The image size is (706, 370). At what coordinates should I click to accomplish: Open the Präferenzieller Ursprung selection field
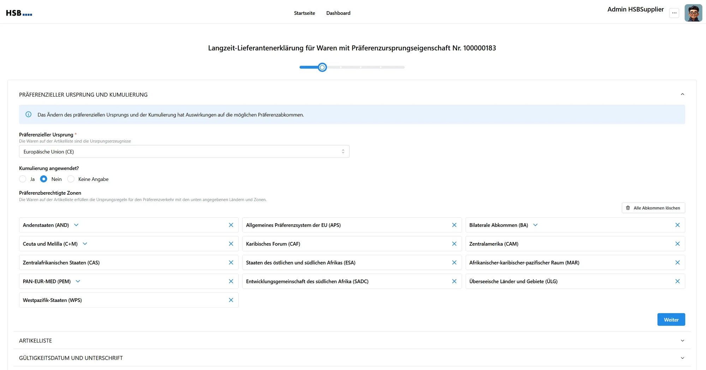(184, 151)
